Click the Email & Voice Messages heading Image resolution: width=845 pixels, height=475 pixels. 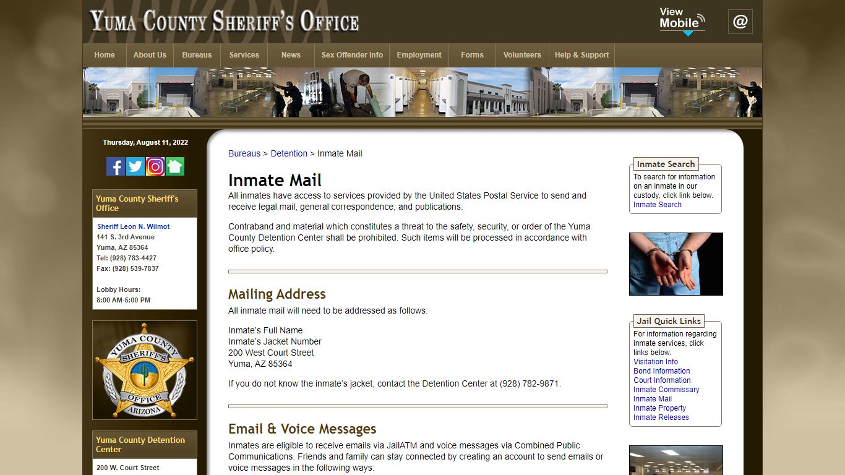coord(302,429)
